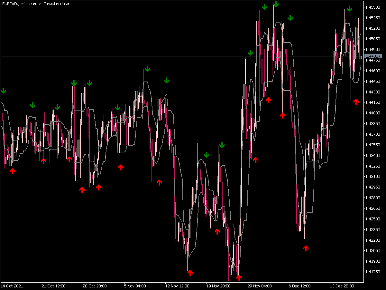
Task: Click the 19 Nov 20:00 time label
Action: (218, 286)
